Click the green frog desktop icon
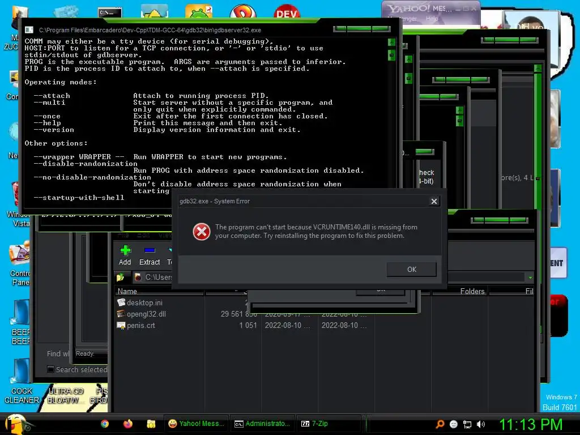The height and width of the screenshot is (435, 580). pos(199,11)
